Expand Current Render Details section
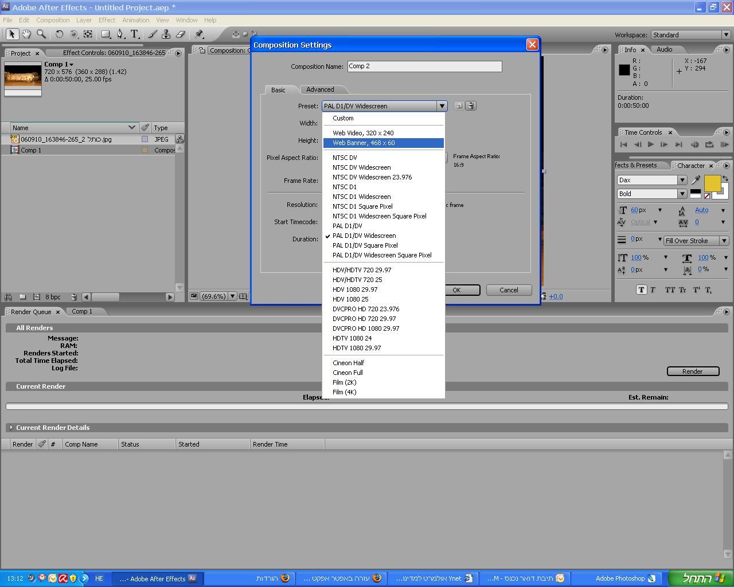 click(11, 428)
